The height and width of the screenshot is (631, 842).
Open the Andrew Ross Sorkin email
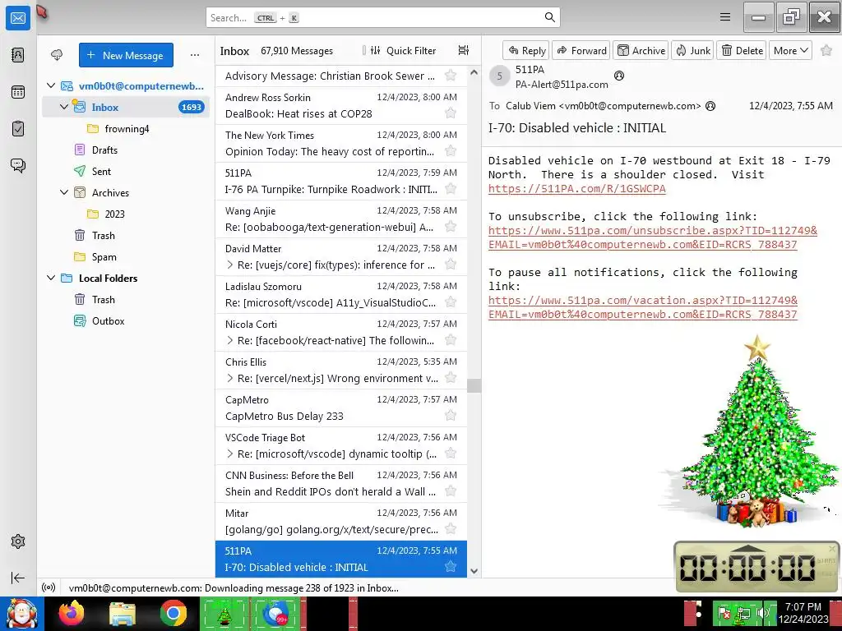click(341, 105)
